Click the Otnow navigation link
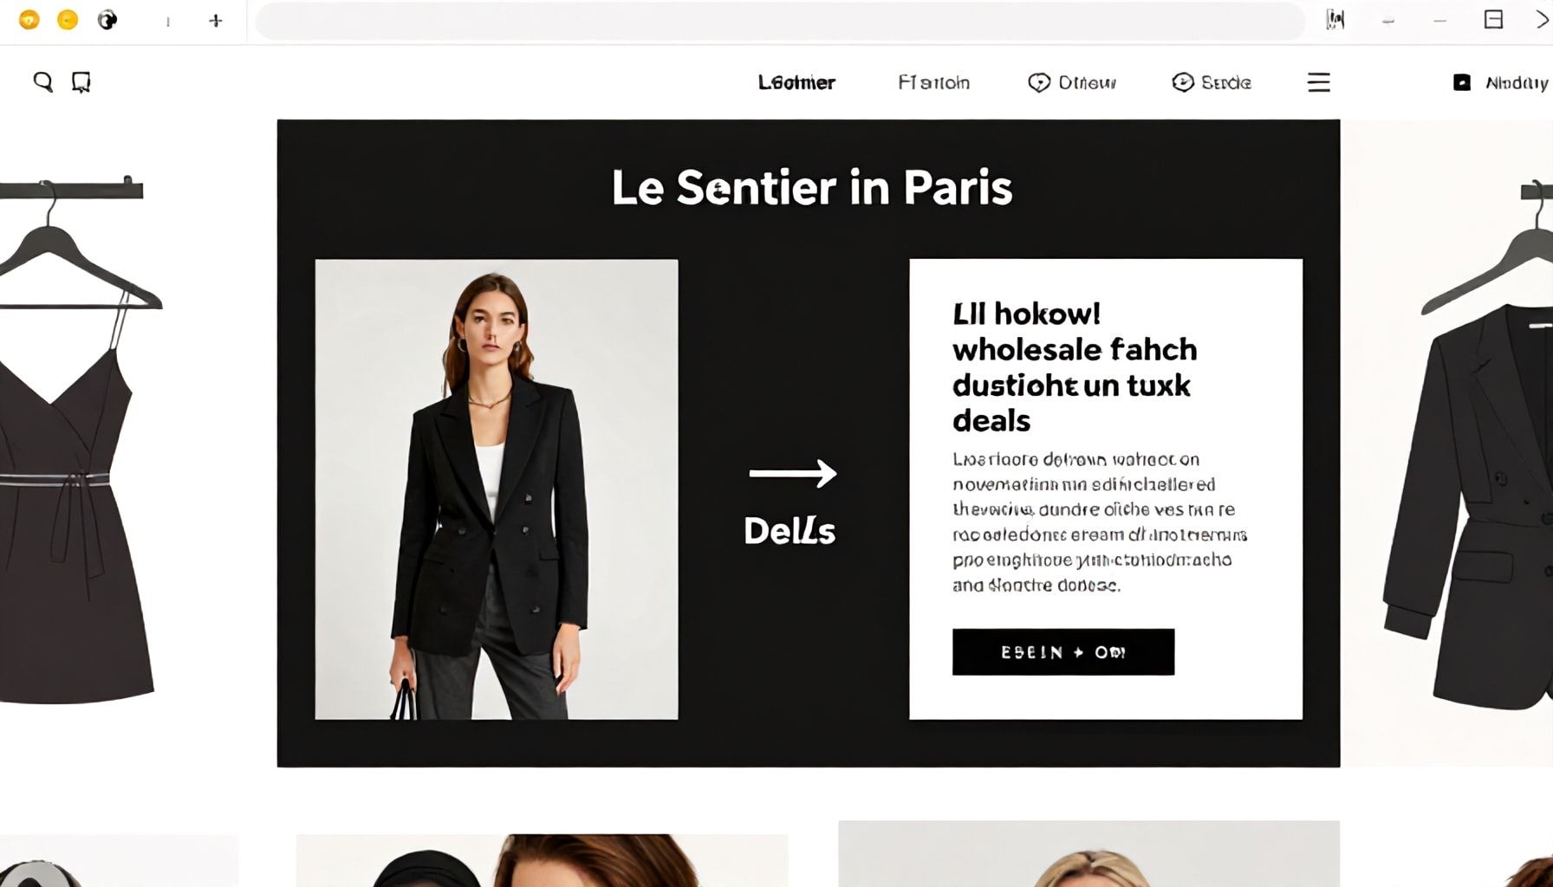 coord(1087,82)
